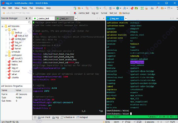Click the color scheme toolbar icon
Screen dimensions: 178x123
(x=111, y=8)
